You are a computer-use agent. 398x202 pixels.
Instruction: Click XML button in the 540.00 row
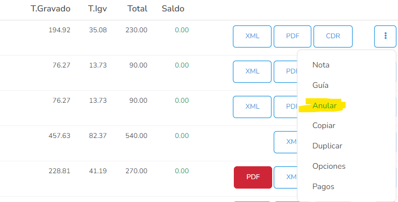tap(286, 142)
